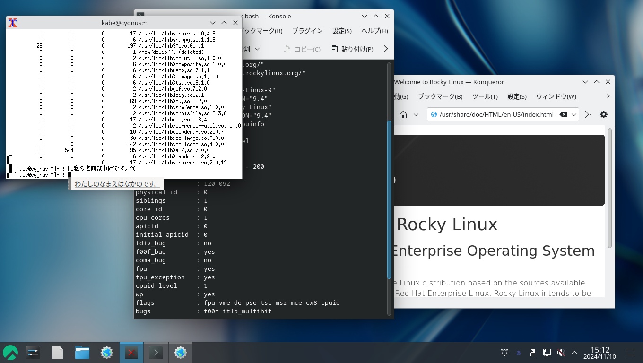Open the wired network connections tray icon
Image resolution: width=643 pixels, height=363 pixels.
[547, 353]
